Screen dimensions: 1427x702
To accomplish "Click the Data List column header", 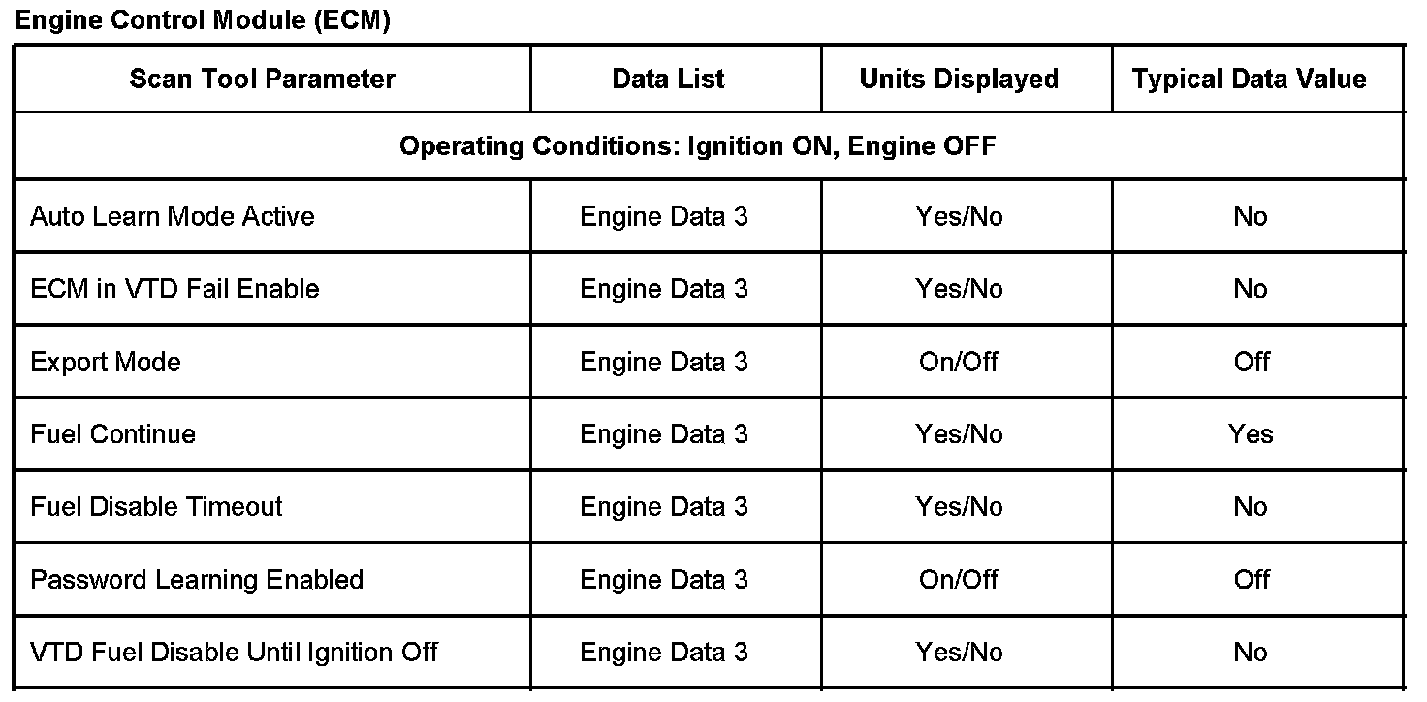I will point(668,79).
